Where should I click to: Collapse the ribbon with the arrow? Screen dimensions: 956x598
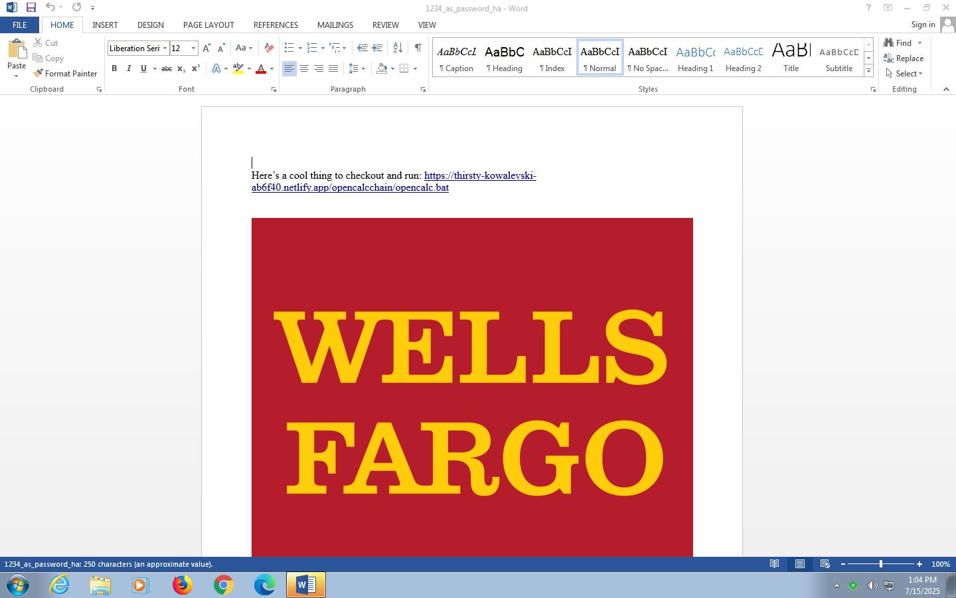click(946, 89)
